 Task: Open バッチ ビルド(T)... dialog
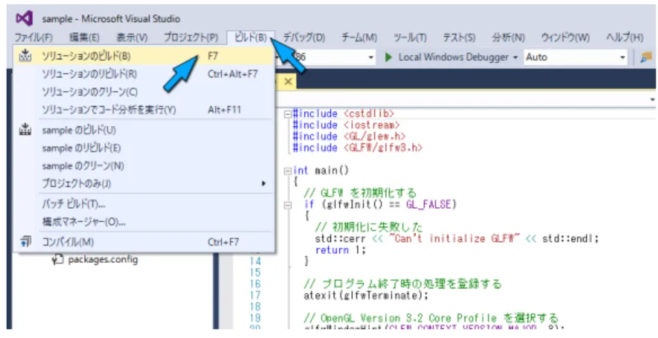tap(144, 204)
